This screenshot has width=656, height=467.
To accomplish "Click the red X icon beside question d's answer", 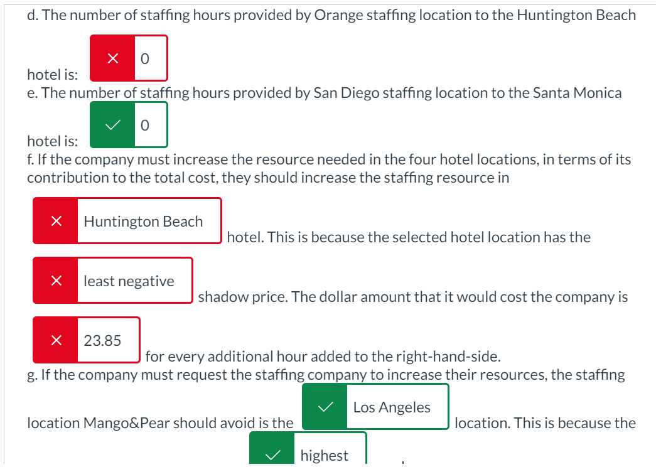I will click(x=112, y=58).
